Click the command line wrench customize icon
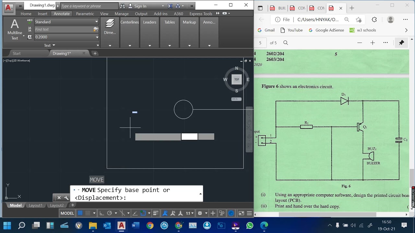 click(x=66, y=198)
